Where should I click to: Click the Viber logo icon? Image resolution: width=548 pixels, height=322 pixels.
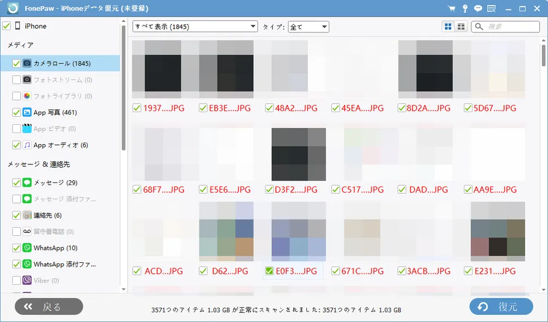(27, 280)
